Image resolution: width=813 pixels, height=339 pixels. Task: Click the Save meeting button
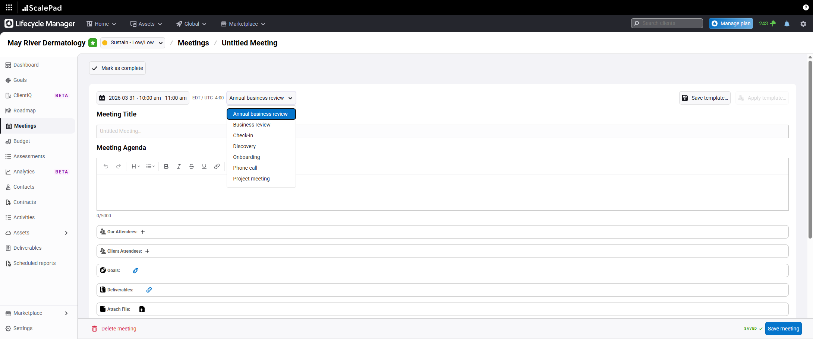(783, 329)
